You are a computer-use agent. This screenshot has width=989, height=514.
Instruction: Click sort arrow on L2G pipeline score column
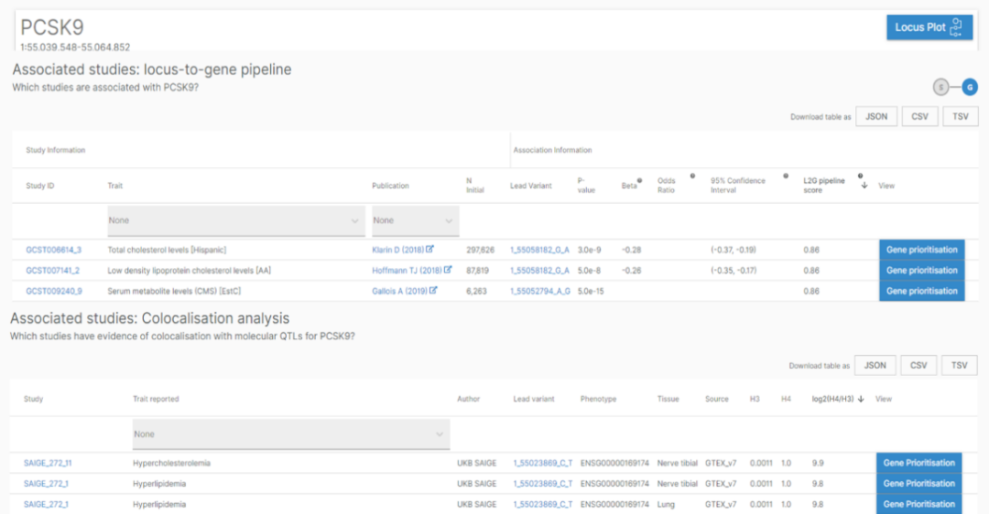pyautogui.click(x=864, y=186)
